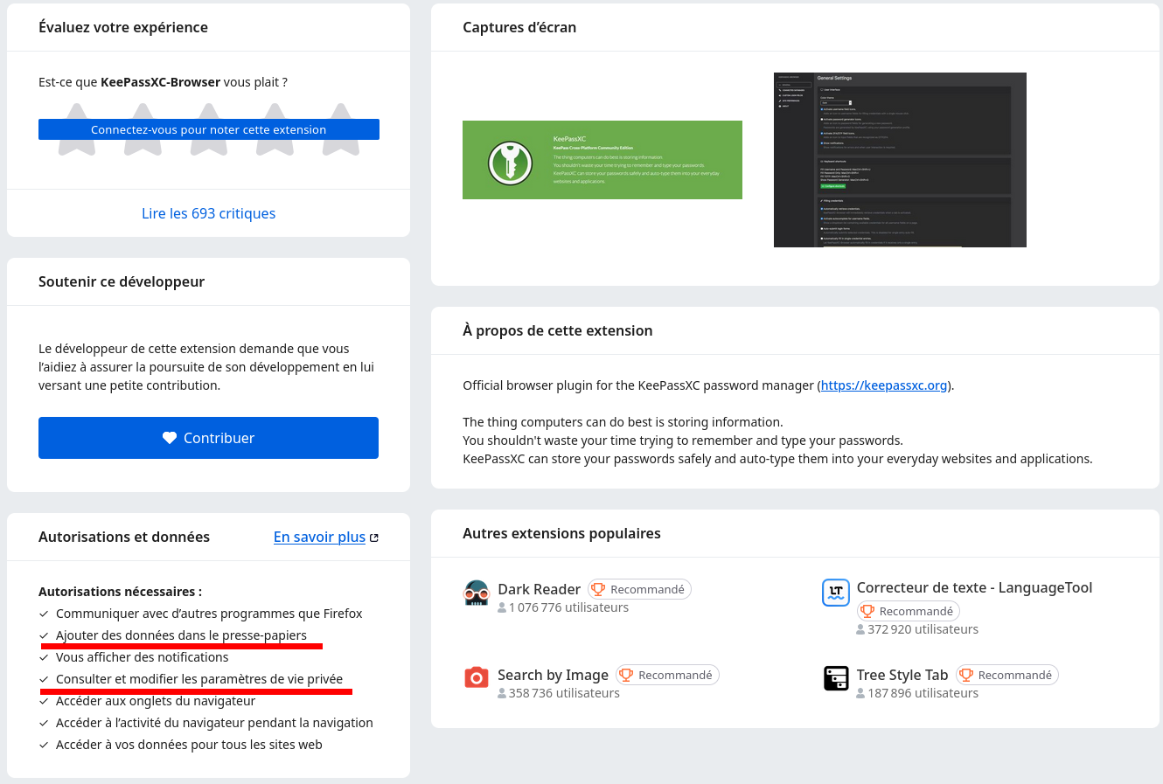This screenshot has height=784, width=1163.
Task: Click the Recommandé badge text next to Search by Image
Action: click(x=675, y=675)
